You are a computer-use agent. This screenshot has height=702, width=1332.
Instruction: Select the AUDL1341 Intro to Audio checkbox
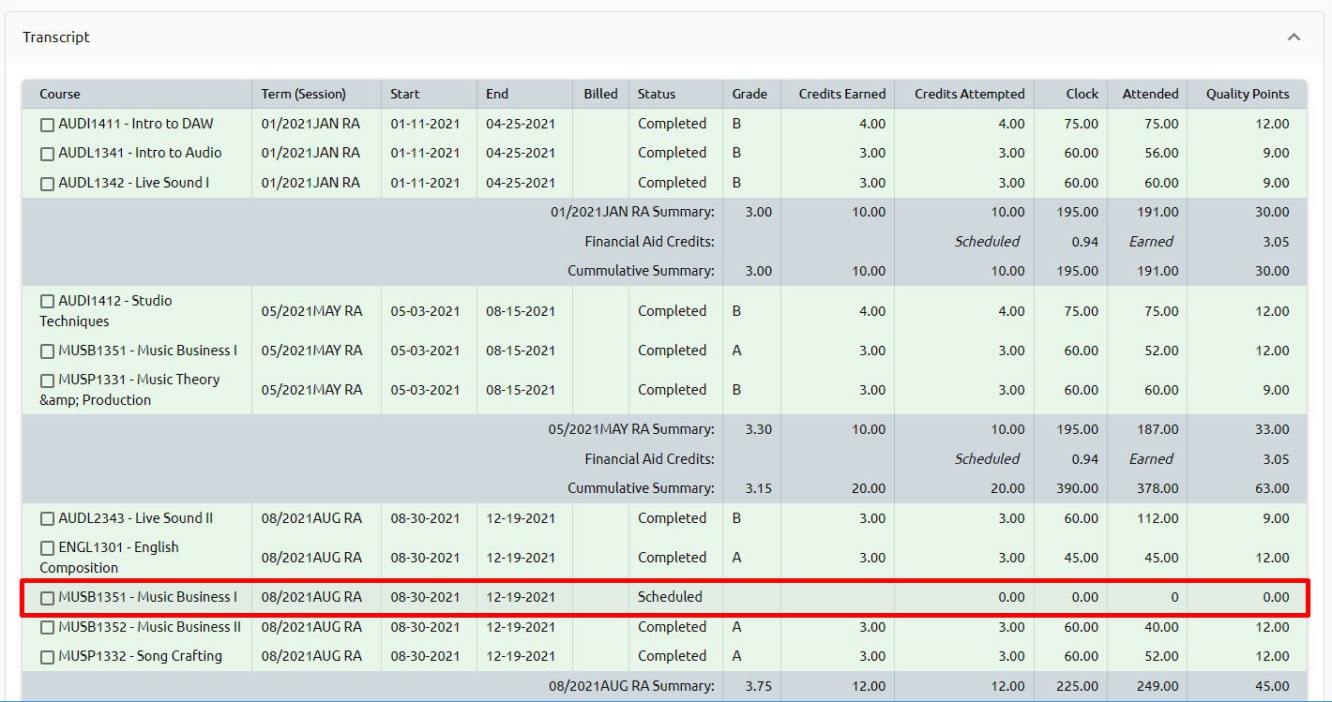coord(47,154)
